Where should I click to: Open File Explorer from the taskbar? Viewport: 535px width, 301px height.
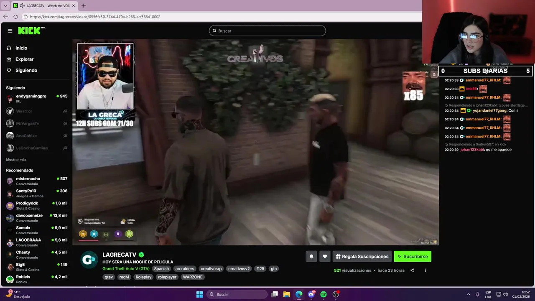tap(287, 294)
